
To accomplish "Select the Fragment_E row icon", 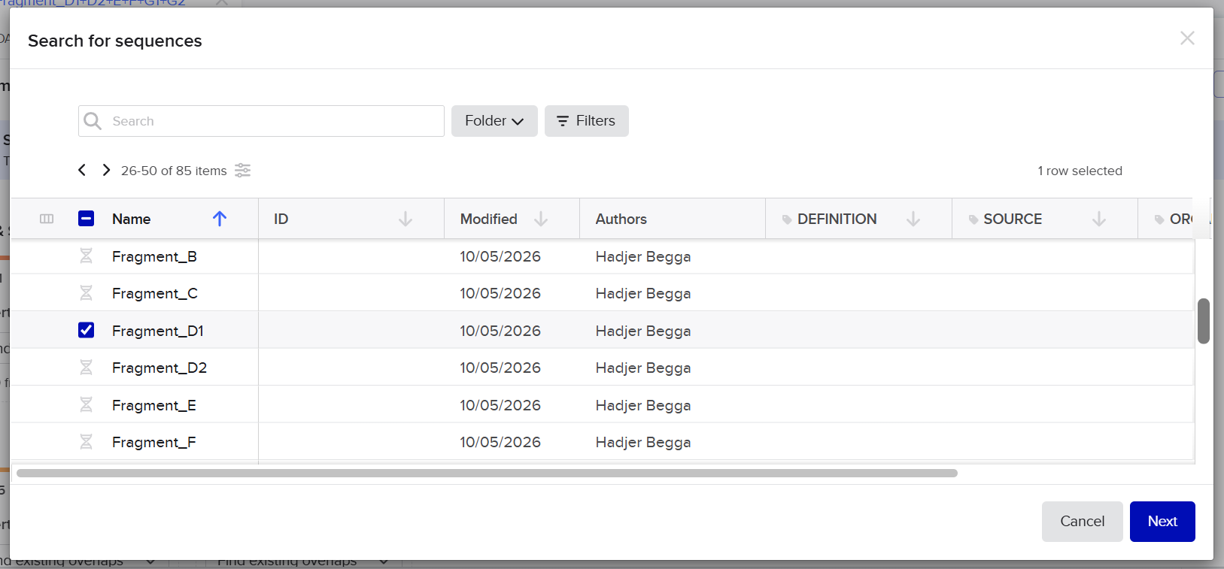I will pos(87,405).
